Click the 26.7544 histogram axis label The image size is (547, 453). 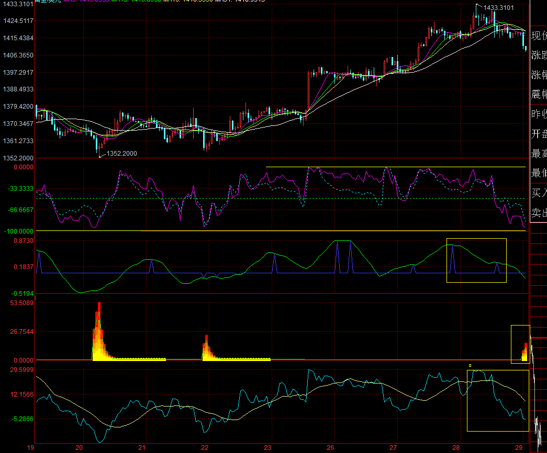click(22, 332)
